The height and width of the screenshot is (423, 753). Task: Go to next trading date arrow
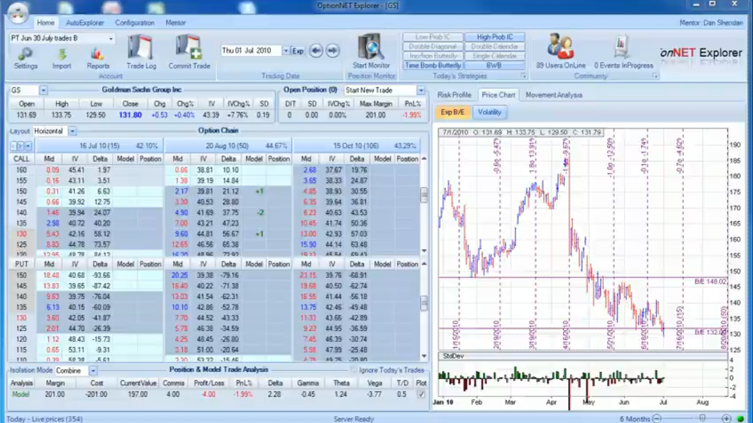click(x=332, y=50)
